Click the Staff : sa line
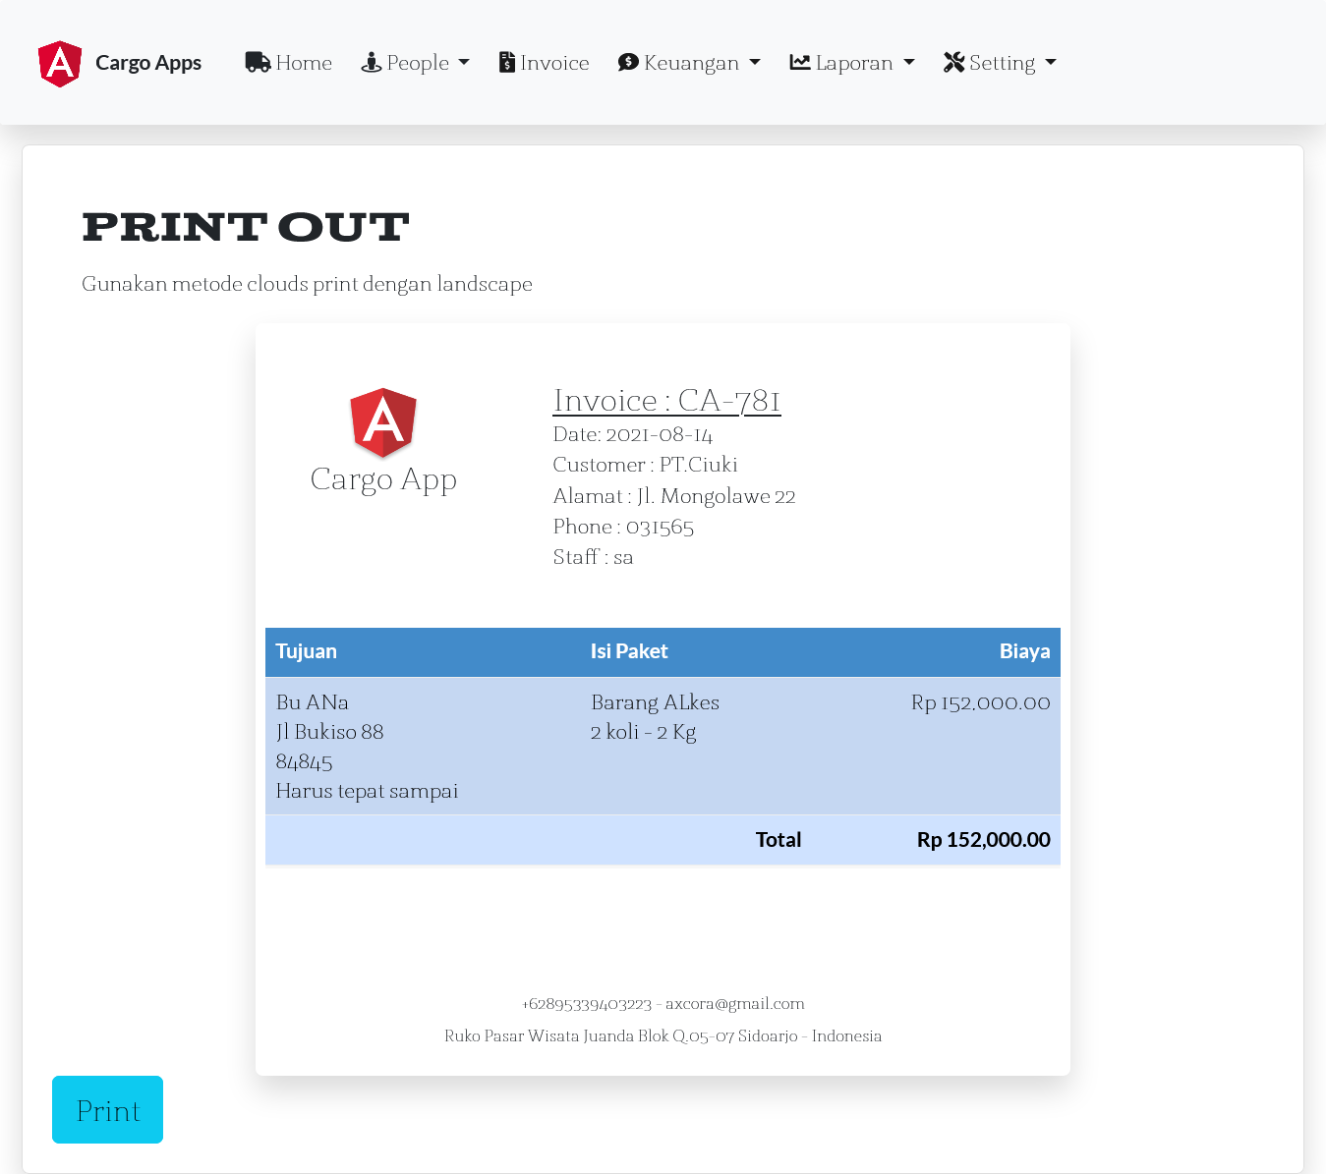 tap(594, 557)
